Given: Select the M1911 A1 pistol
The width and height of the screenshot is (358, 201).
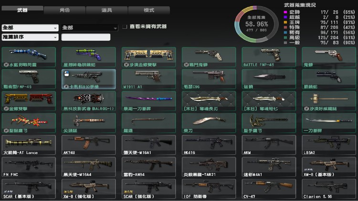Looking at the screenshot, I should (148, 78).
